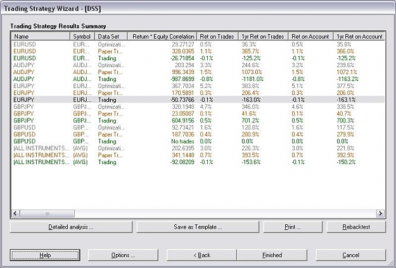Print the results summary
Screen dimensions: 396x268
coord(293,227)
